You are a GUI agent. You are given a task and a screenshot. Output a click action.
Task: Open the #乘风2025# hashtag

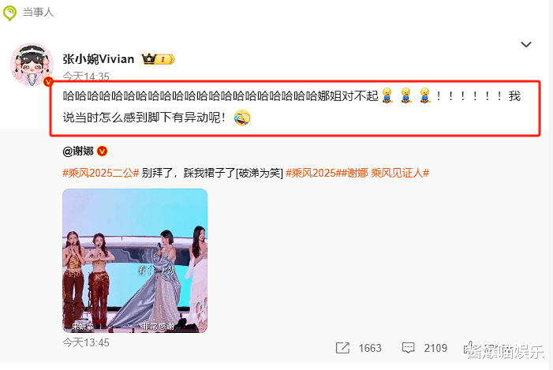tap(313, 174)
